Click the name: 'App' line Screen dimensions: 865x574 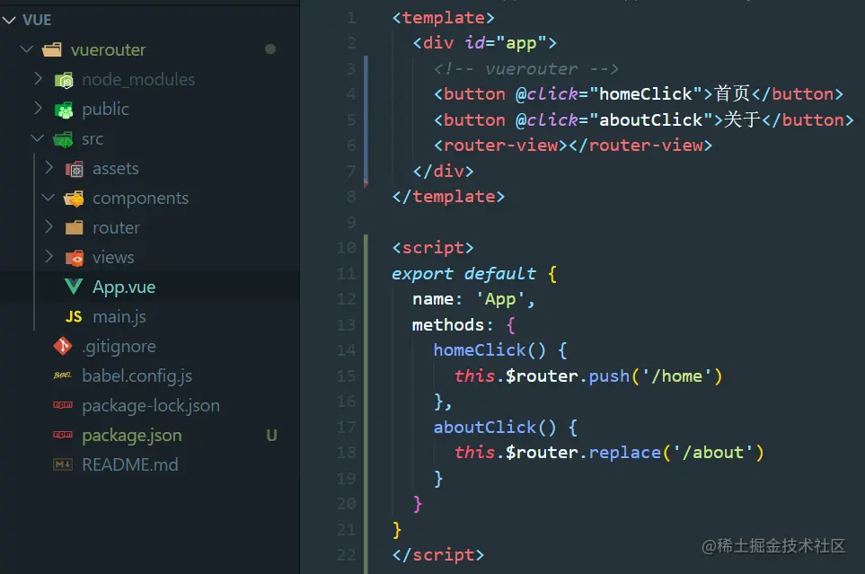pos(474,300)
